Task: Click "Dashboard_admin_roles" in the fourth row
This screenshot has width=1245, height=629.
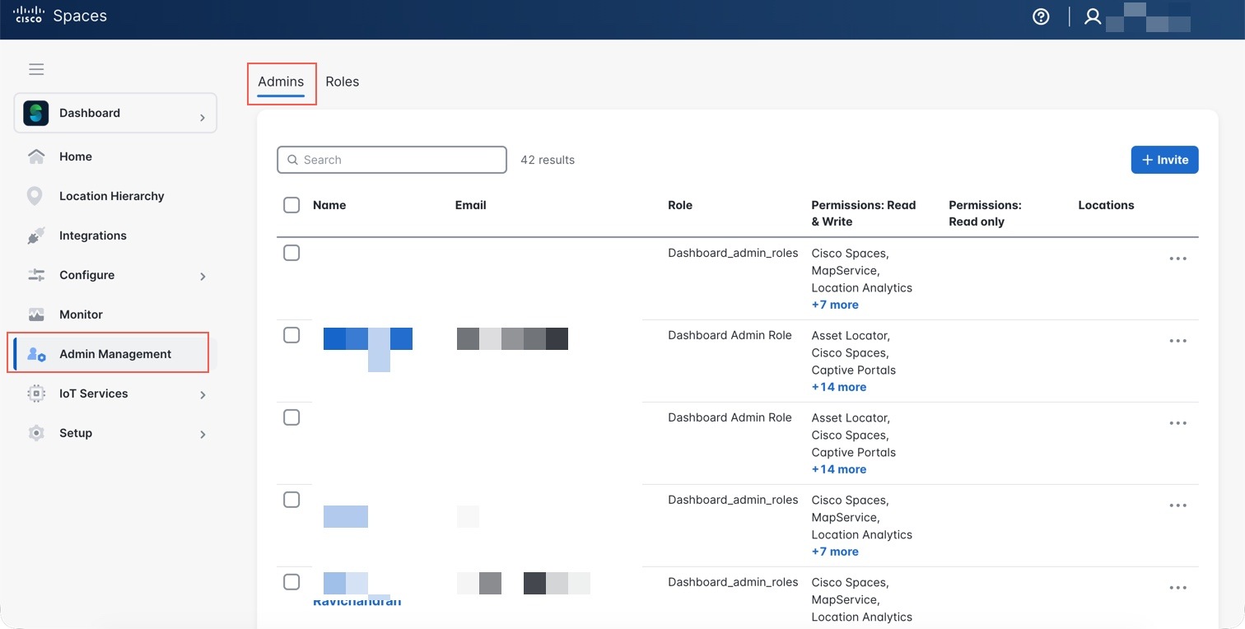Action: [733, 500]
